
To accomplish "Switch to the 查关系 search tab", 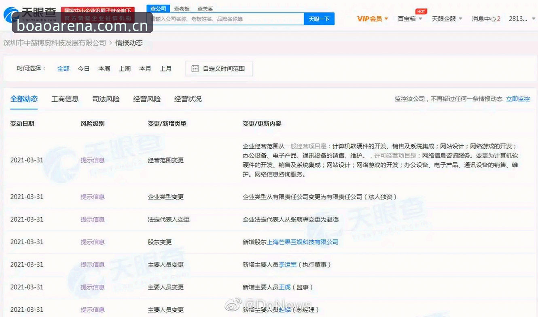I will point(205,8).
